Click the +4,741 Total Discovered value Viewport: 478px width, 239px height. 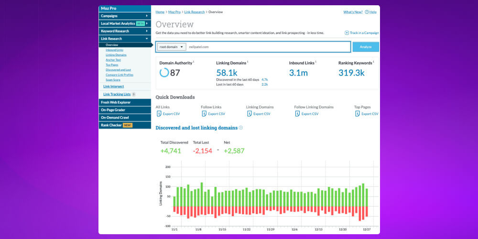click(171, 151)
